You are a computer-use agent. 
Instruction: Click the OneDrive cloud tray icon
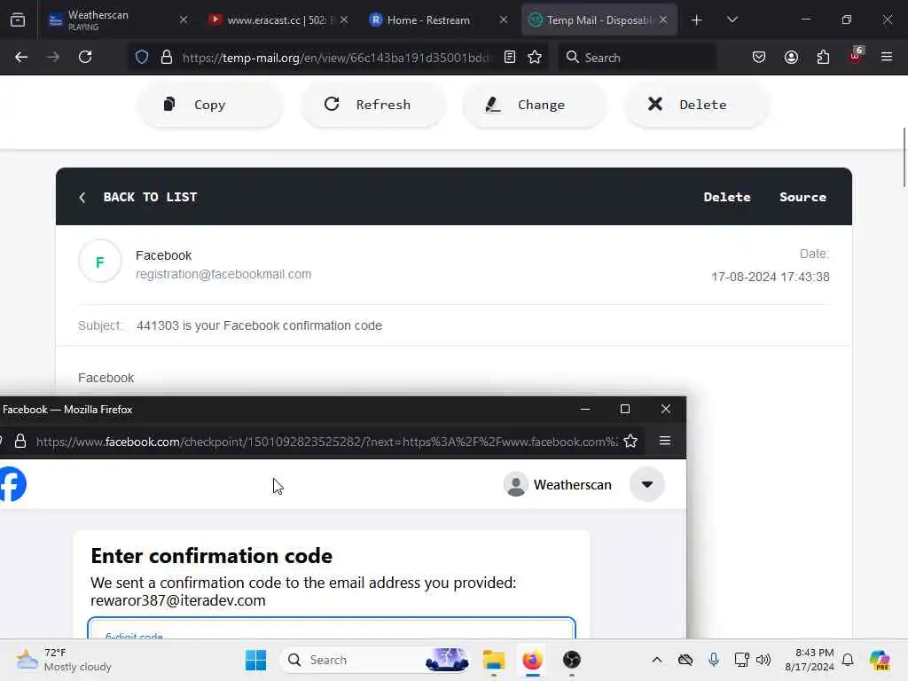(x=685, y=660)
